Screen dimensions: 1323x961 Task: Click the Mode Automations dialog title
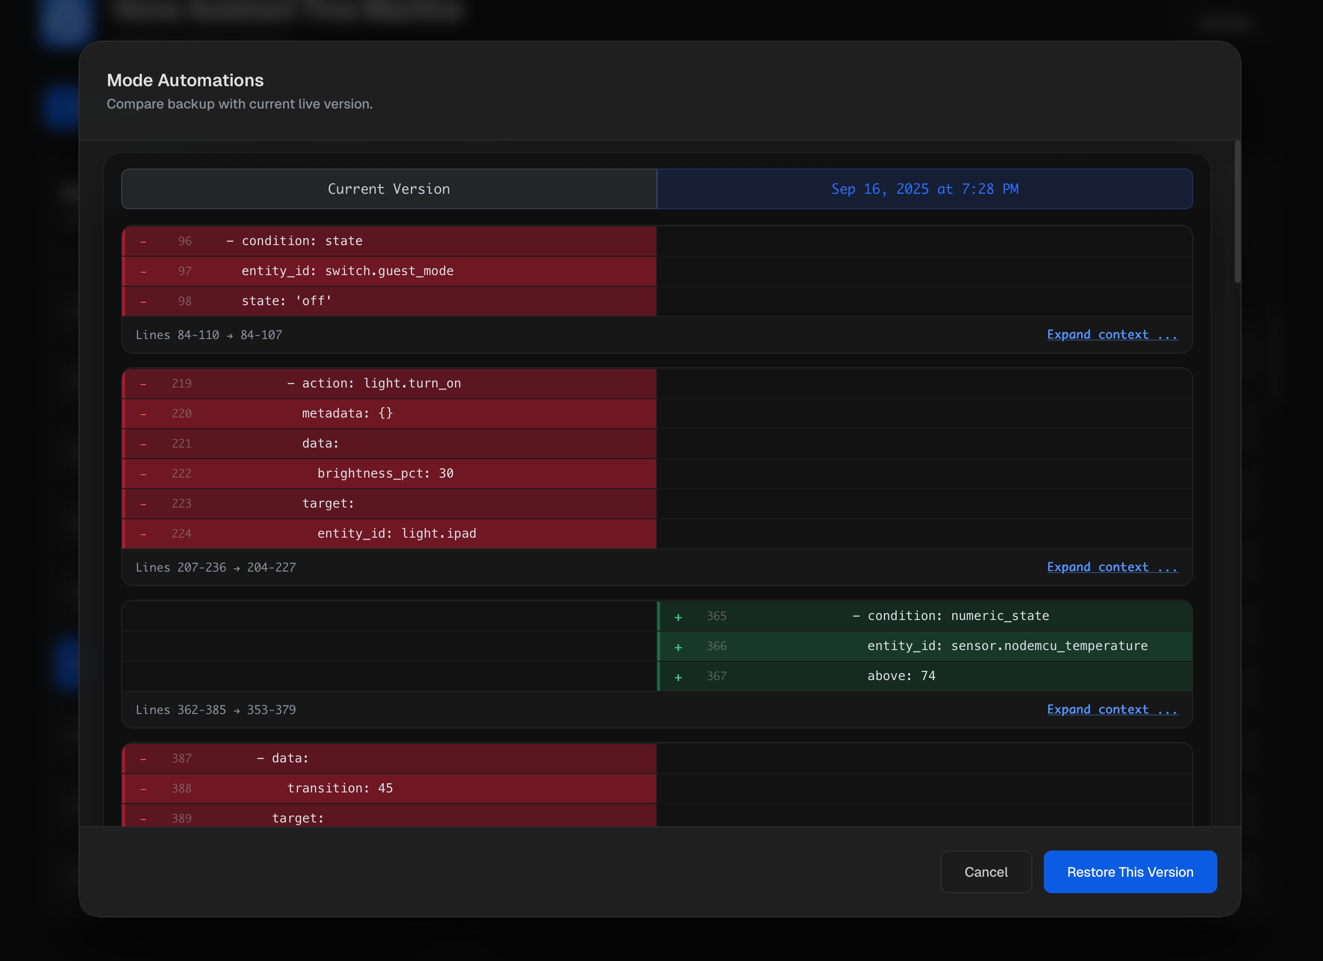click(185, 80)
